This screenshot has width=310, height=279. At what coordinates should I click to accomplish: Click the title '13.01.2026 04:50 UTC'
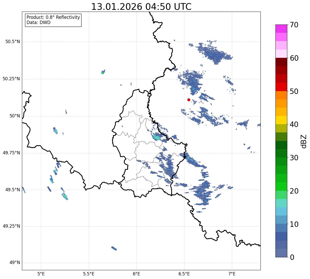[141, 7]
